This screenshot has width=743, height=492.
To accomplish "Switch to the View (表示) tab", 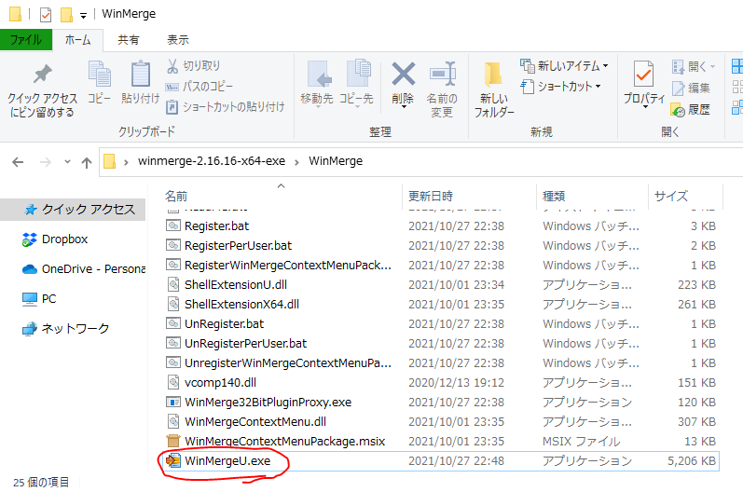I will tap(178, 40).
